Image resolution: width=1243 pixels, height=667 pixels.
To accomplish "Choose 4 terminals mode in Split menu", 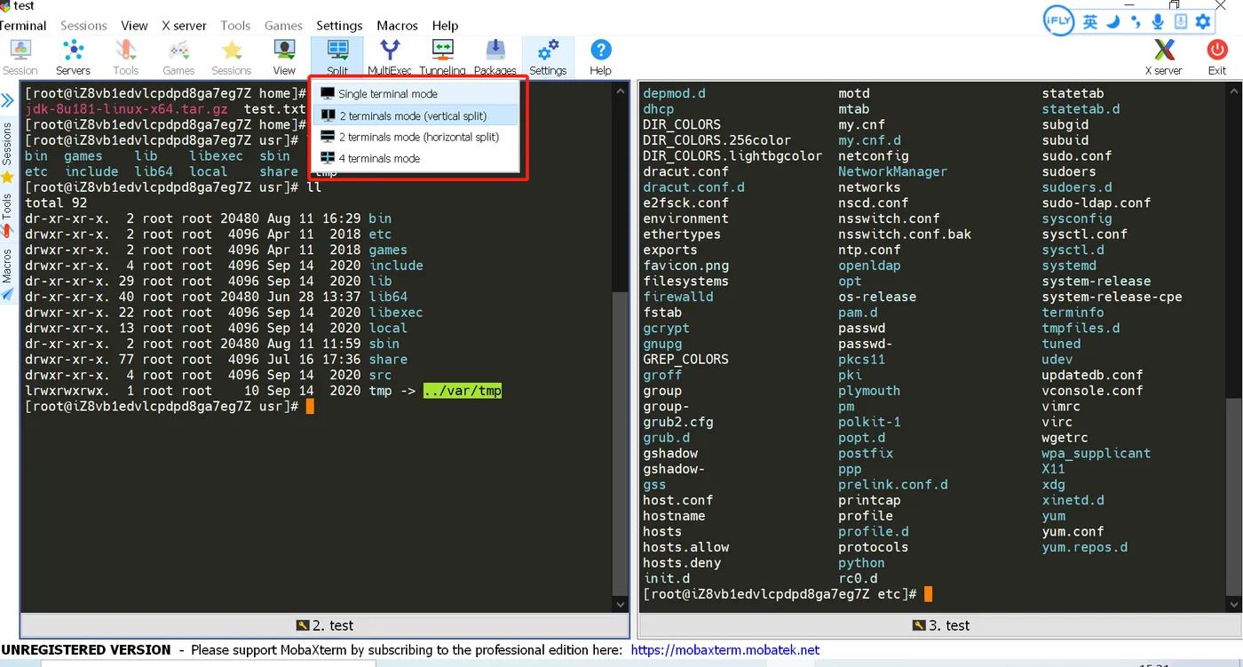I will [416, 158].
